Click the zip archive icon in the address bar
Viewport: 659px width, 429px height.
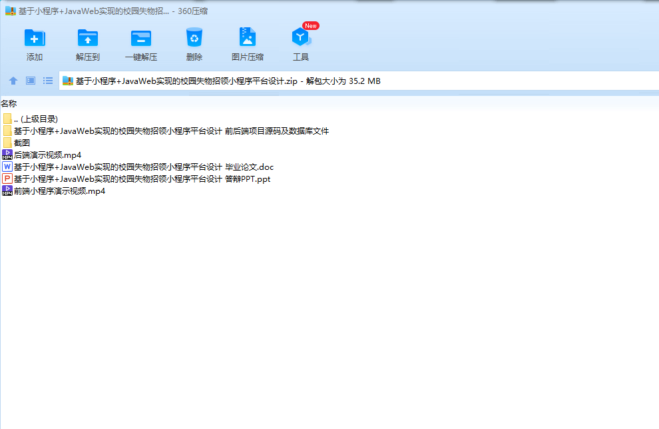68,81
